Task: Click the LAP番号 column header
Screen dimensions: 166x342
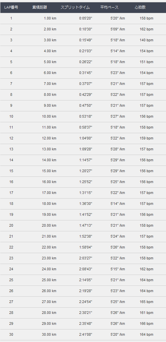Action: [11, 7]
